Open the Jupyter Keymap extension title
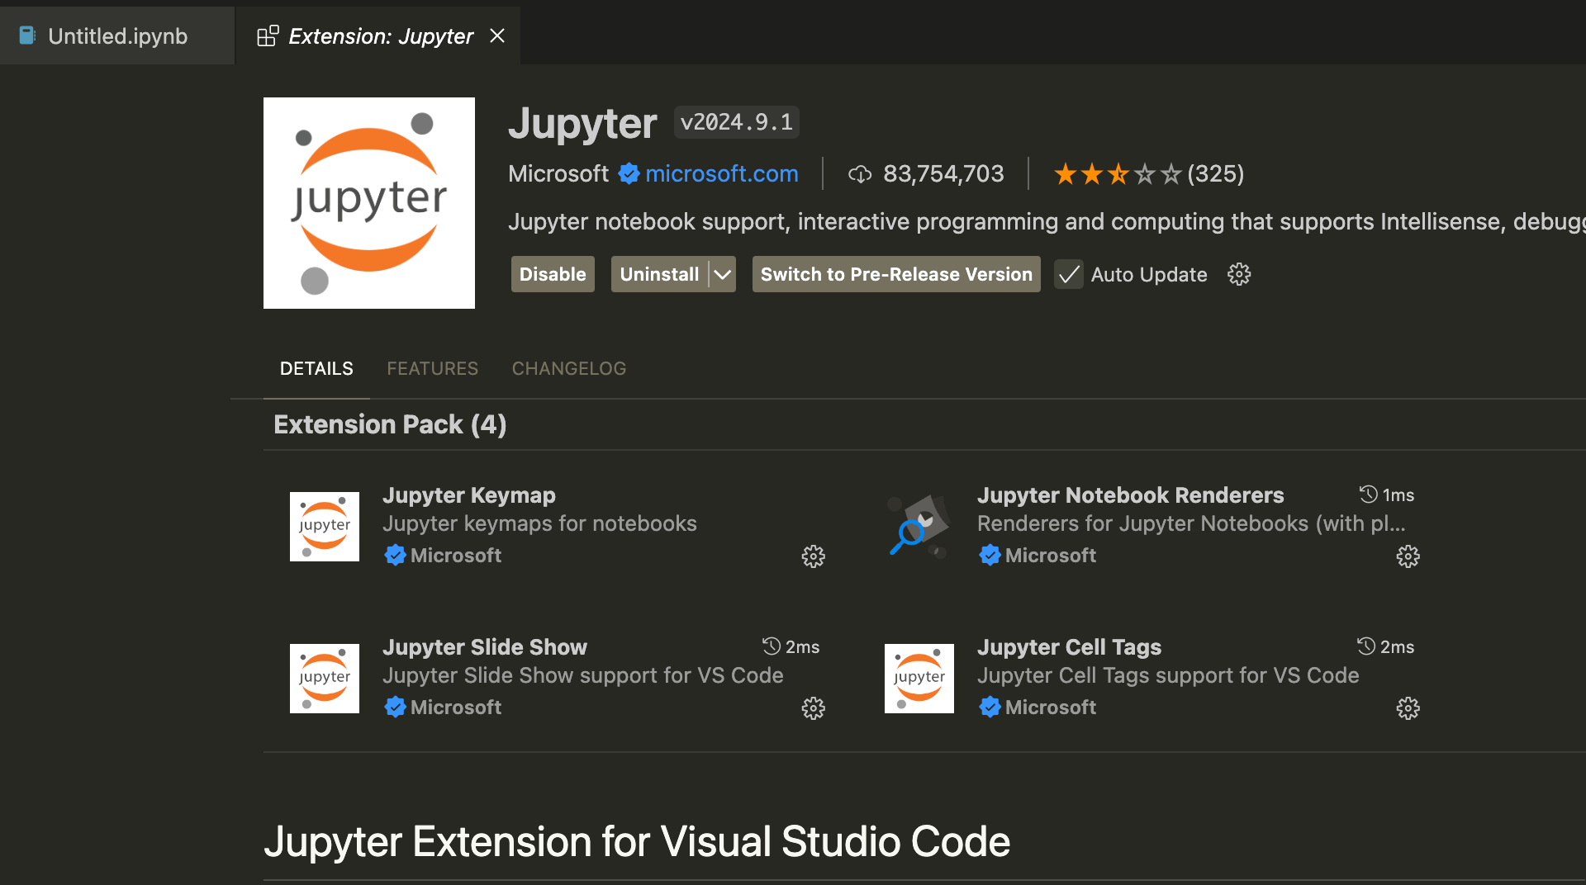This screenshot has height=885, width=1586. 469,495
